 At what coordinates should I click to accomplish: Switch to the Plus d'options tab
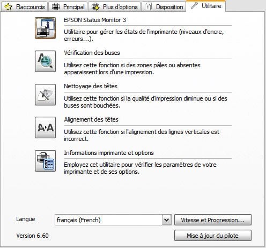click(x=114, y=6)
